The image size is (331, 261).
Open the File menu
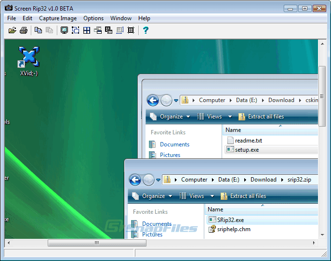(12, 18)
